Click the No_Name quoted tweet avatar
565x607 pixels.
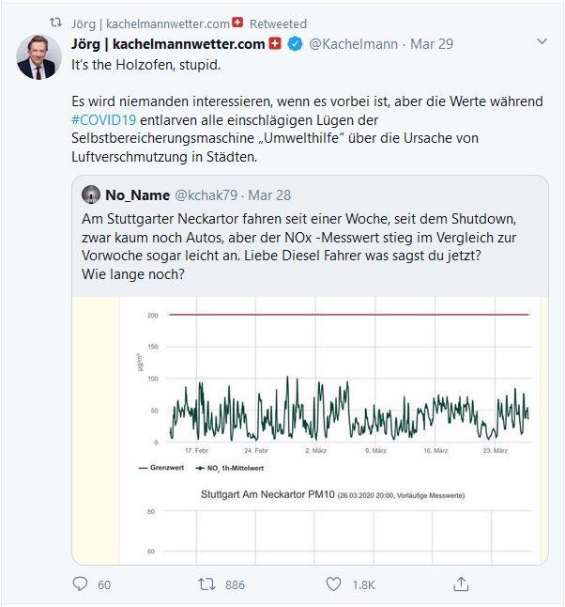tap(91, 195)
